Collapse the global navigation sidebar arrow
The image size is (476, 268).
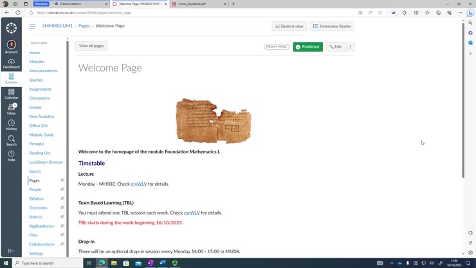pyautogui.click(x=11, y=251)
